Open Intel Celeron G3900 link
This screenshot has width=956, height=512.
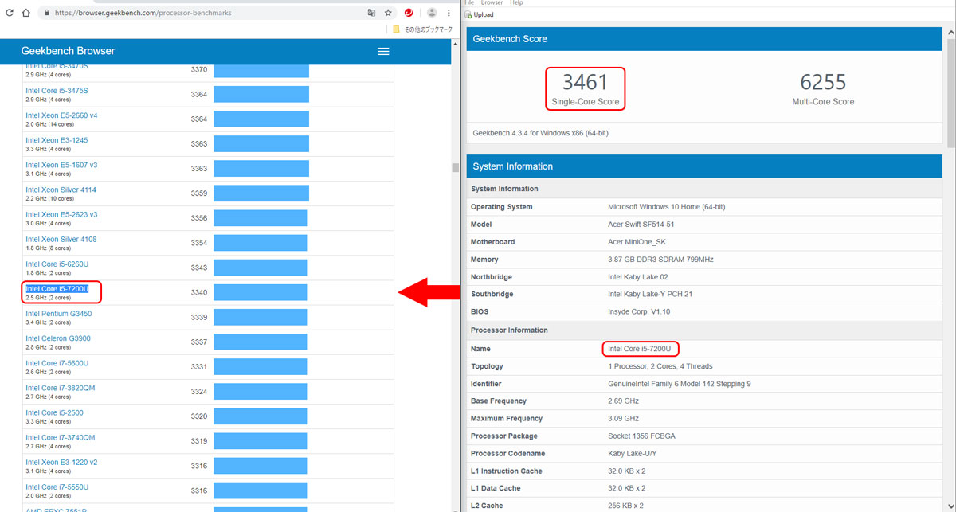(57, 338)
